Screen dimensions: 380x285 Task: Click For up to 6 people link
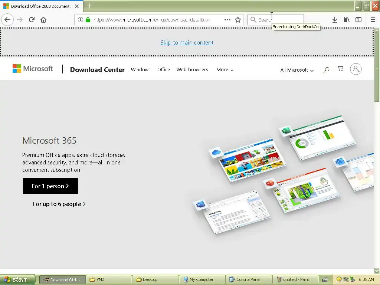(59, 204)
